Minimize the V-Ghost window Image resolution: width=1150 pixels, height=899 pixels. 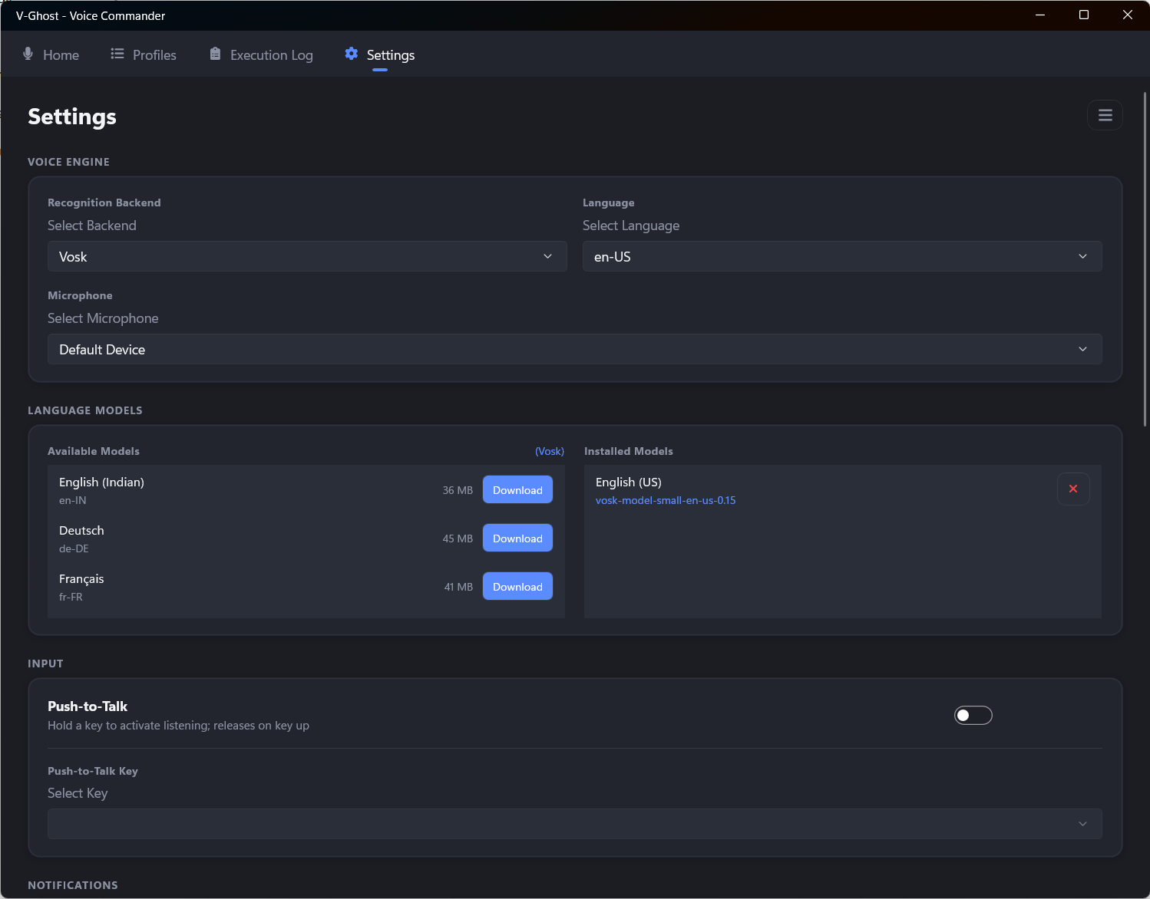click(x=1040, y=15)
